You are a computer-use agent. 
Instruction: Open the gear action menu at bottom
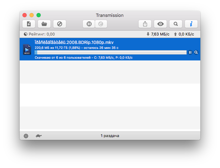click(26, 136)
